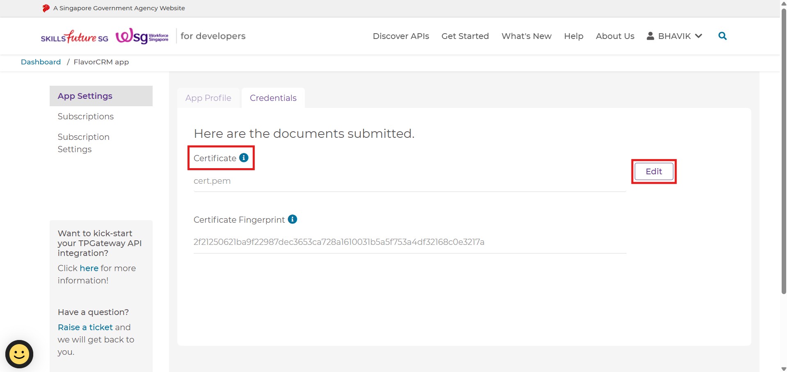Switch to the App Profile tab
787x372 pixels.
coord(208,98)
